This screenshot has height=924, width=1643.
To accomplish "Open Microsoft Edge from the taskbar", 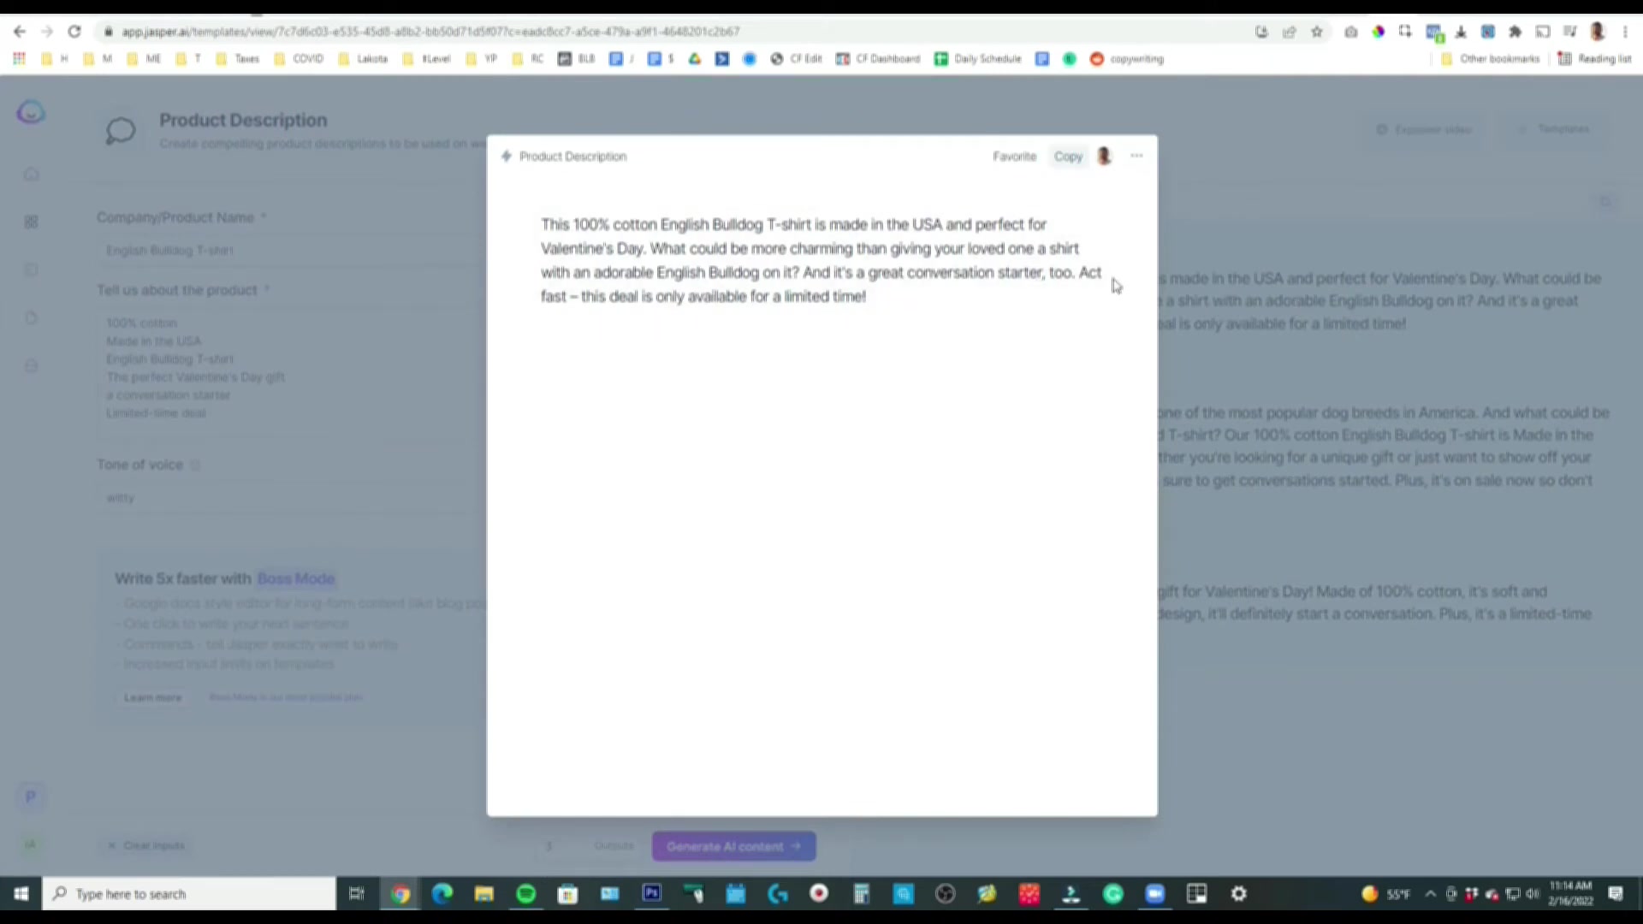I will pyautogui.click(x=442, y=894).
